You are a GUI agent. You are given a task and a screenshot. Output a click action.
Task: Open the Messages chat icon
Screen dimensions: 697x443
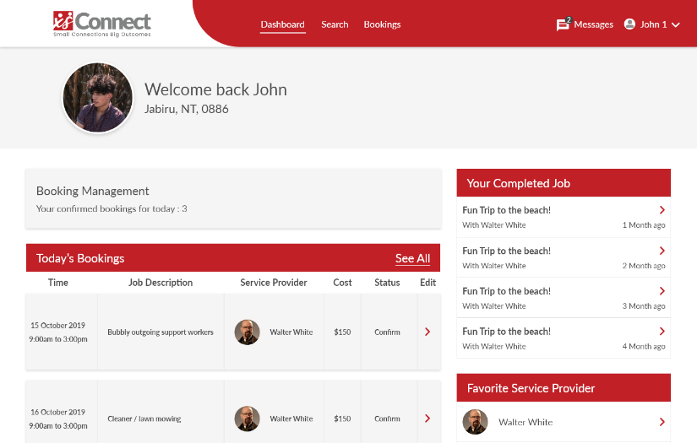pyautogui.click(x=563, y=24)
